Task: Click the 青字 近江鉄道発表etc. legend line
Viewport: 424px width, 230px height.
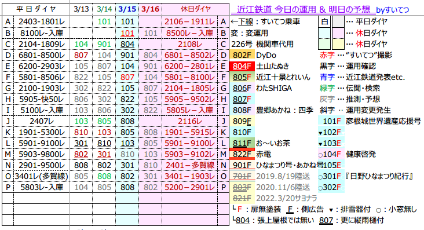Action: 362,78
